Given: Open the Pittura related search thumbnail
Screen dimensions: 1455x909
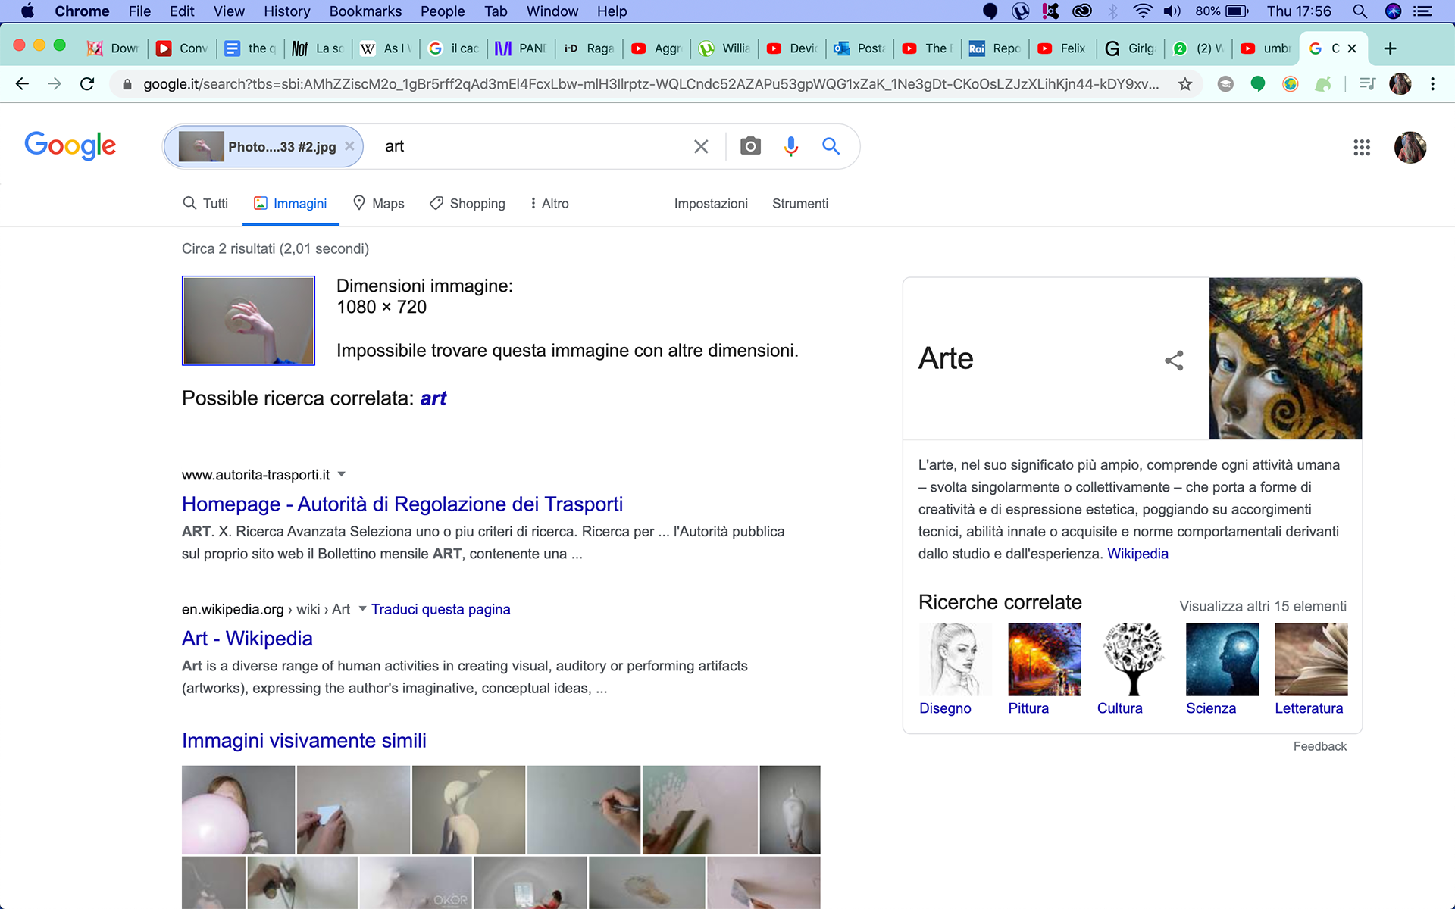Looking at the screenshot, I should [x=1044, y=660].
